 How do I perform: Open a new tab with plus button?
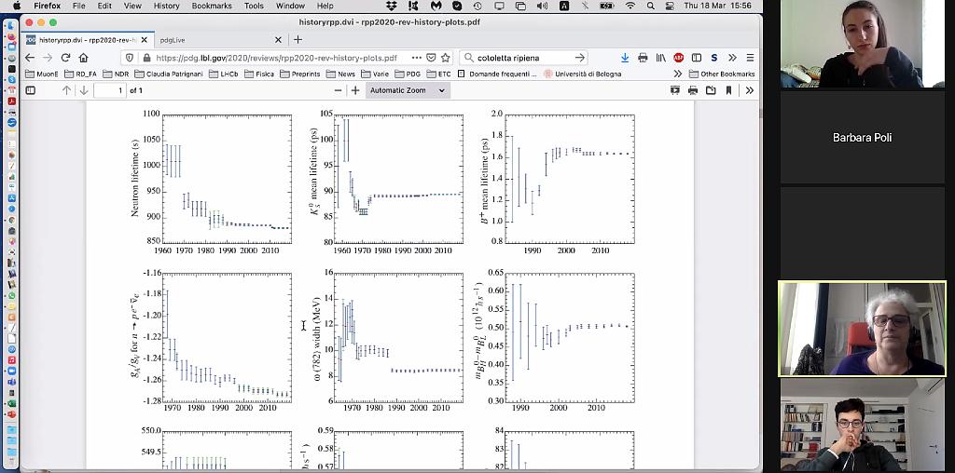pyautogui.click(x=298, y=39)
